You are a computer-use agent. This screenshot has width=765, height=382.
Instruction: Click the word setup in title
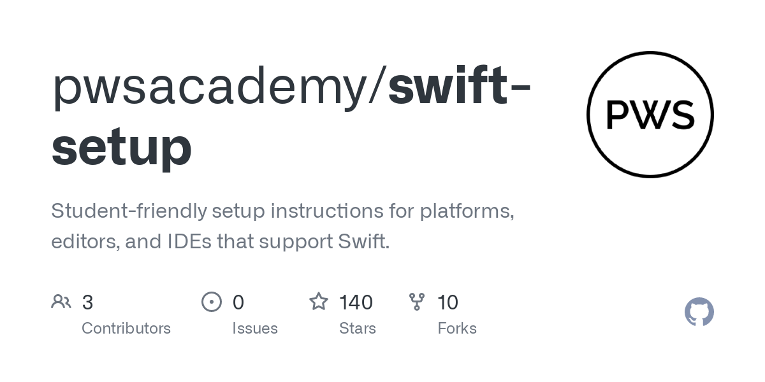[x=122, y=148]
